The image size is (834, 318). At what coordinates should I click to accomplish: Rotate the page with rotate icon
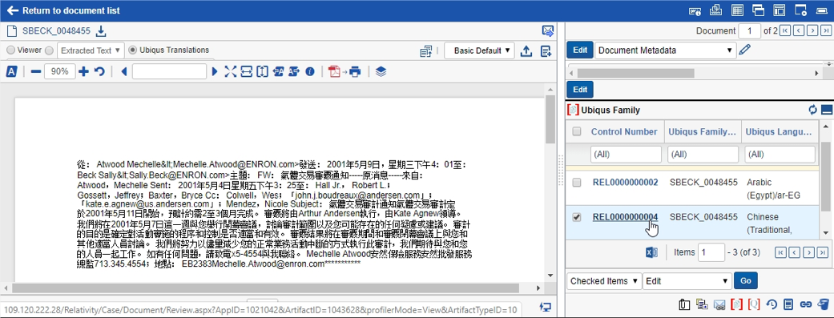coord(99,71)
